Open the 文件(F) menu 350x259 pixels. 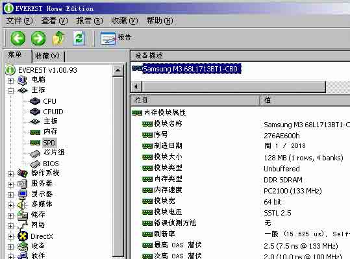coord(19,21)
